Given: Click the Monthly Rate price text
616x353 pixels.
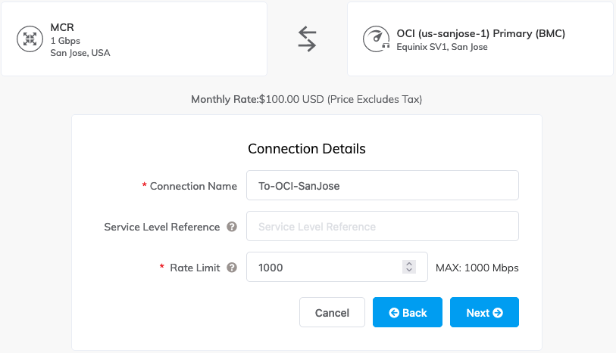Looking at the screenshot, I should click(x=306, y=99).
